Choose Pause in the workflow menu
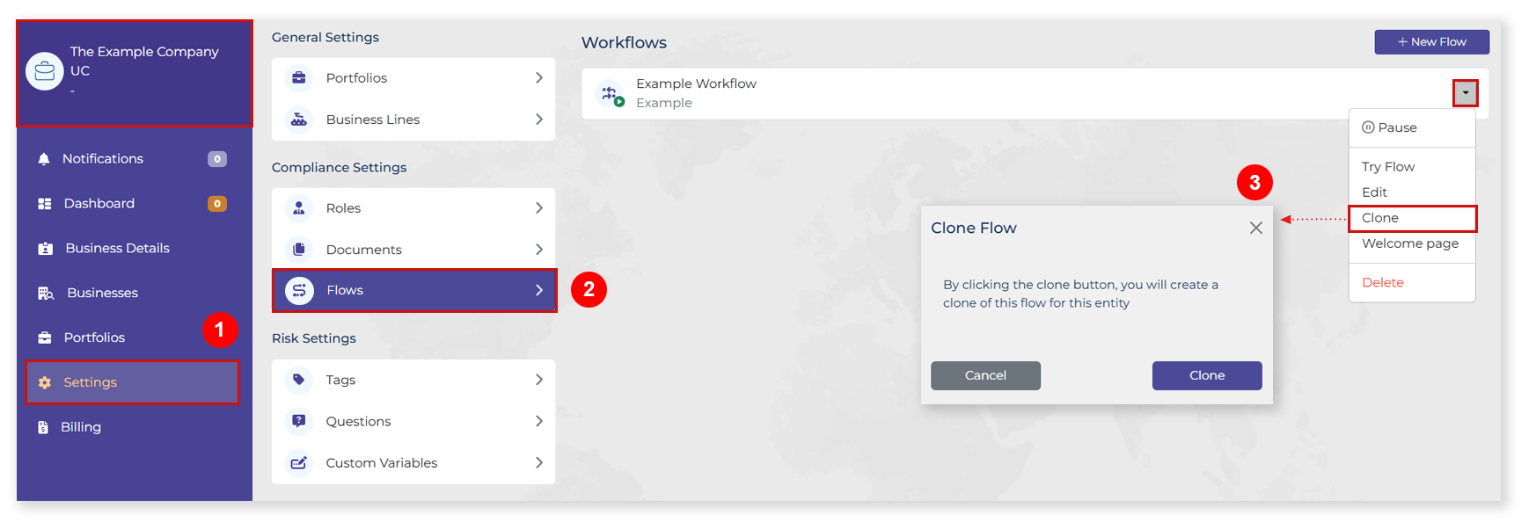This screenshot has height=530, width=1536. [1397, 127]
